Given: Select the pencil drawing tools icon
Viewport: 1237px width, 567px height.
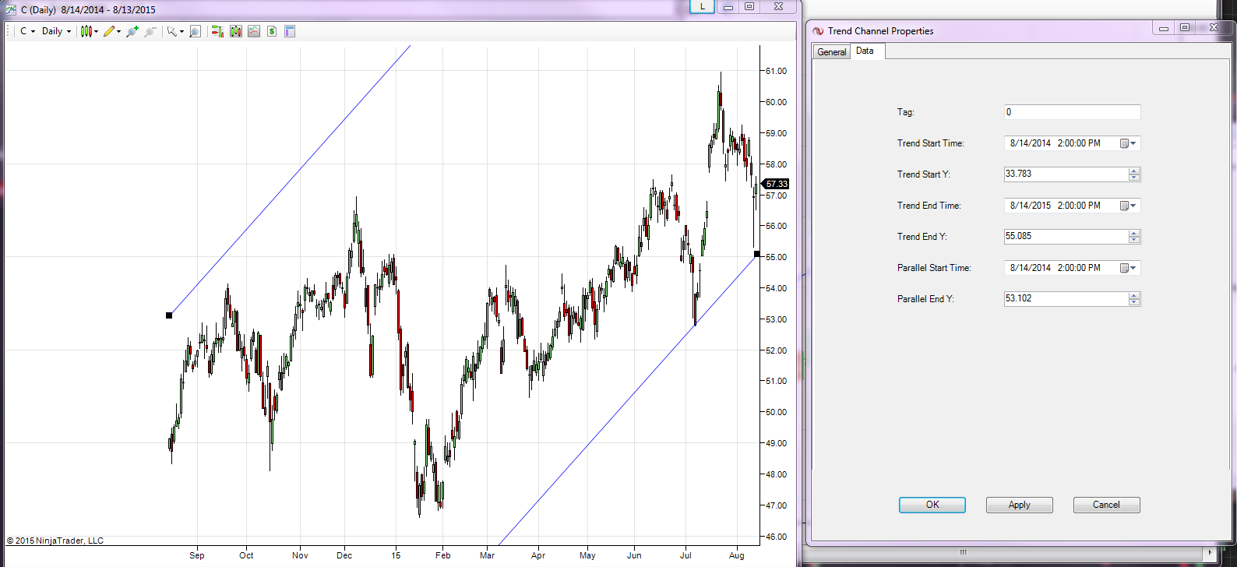Looking at the screenshot, I should (109, 31).
